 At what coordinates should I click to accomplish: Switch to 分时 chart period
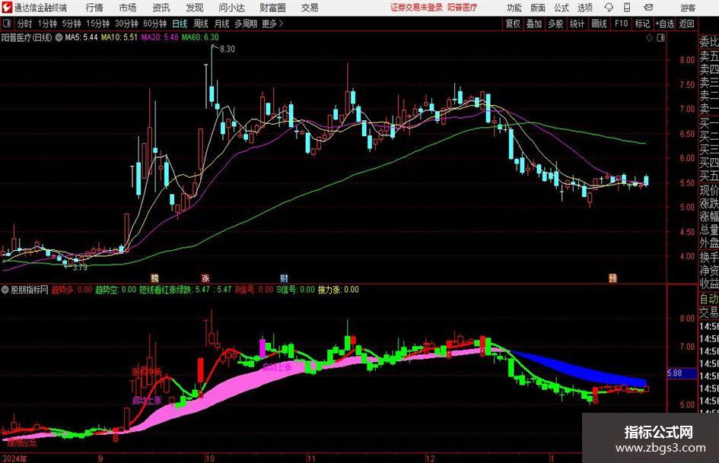25,24
